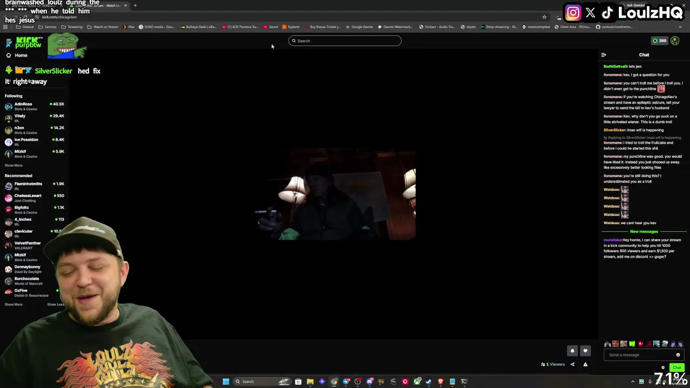Open the n3on channel in Following

click(34, 130)
